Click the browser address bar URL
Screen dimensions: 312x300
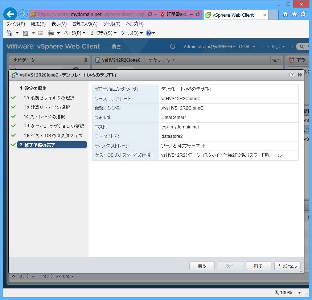coord(91,14)
